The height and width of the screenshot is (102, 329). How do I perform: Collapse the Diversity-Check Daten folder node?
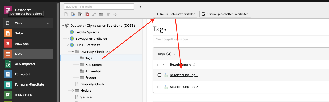(x=73, y=51)
